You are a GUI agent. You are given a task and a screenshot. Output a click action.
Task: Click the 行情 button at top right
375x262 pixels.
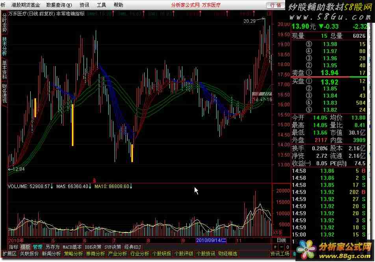[275, 5]
